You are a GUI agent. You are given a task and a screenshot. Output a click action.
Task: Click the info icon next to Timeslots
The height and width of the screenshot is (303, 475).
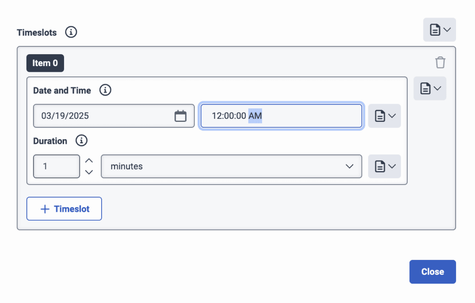71,32
